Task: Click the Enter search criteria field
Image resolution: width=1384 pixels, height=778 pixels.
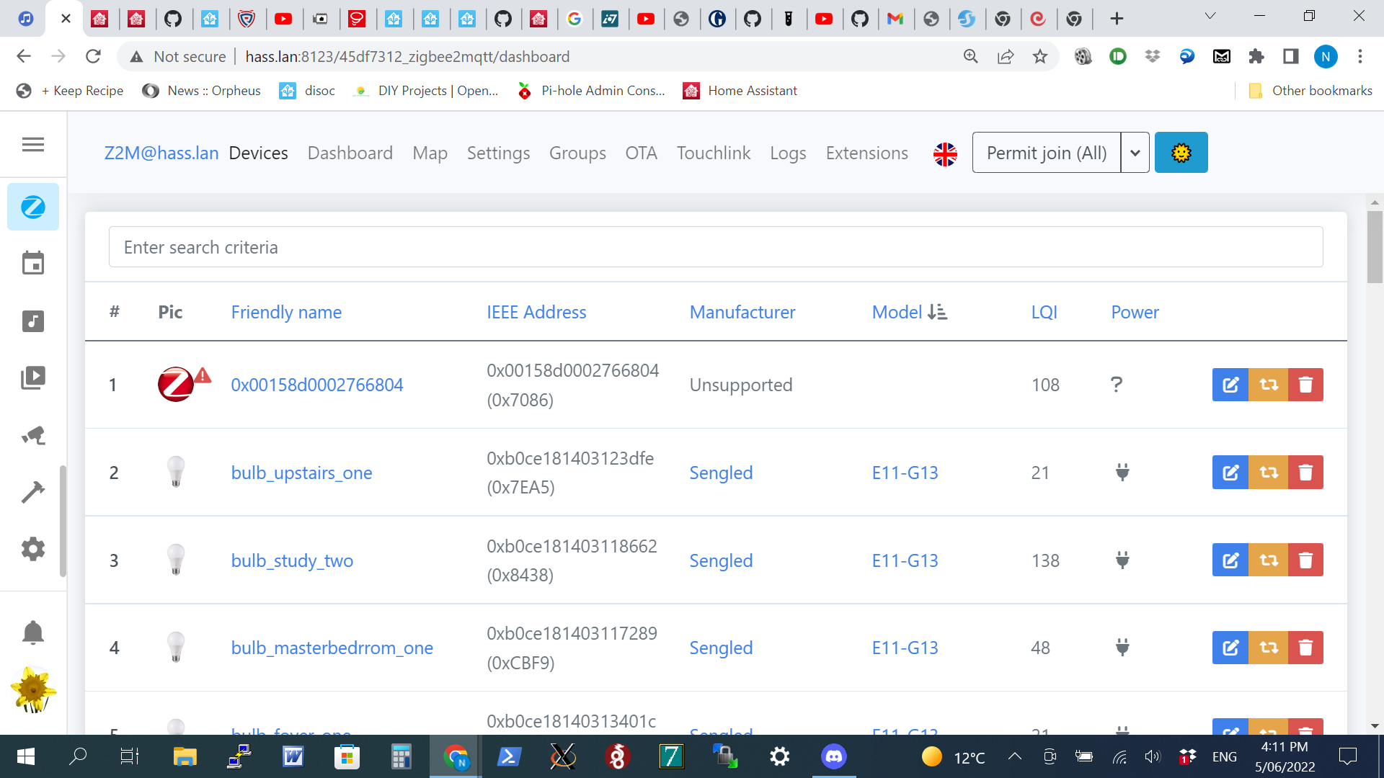Action: coord(715,247)
